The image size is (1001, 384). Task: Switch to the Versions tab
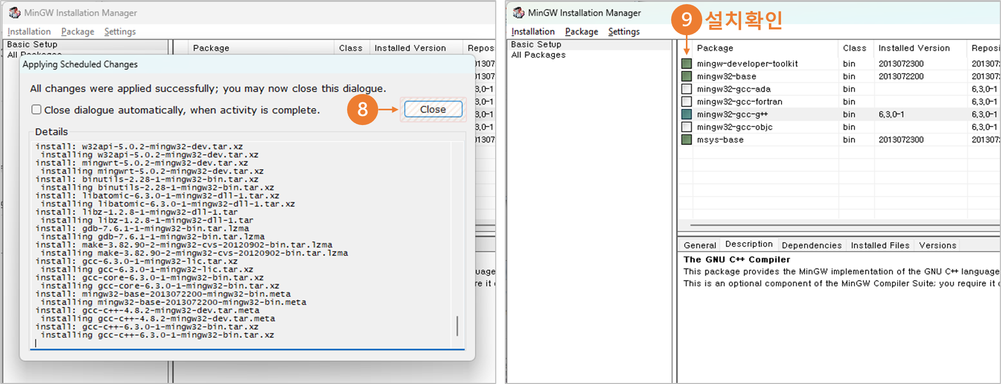click(x=937, y=245)
